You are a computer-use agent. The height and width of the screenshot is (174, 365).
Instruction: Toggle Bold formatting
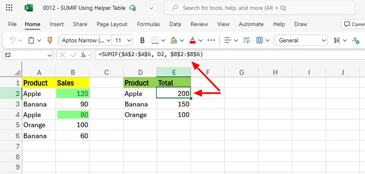click(x=142, y=41)
